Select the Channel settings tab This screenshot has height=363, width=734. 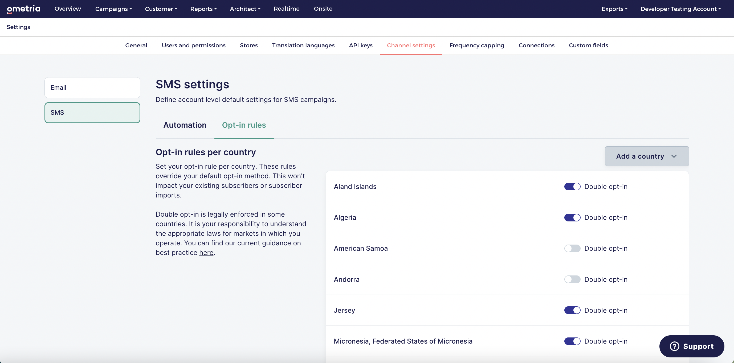coord(411,46)
